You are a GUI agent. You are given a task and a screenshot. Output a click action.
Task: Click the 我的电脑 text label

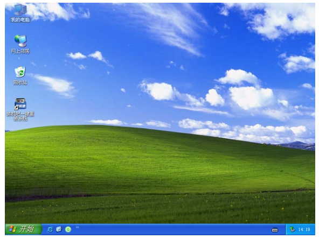point(20,19)
